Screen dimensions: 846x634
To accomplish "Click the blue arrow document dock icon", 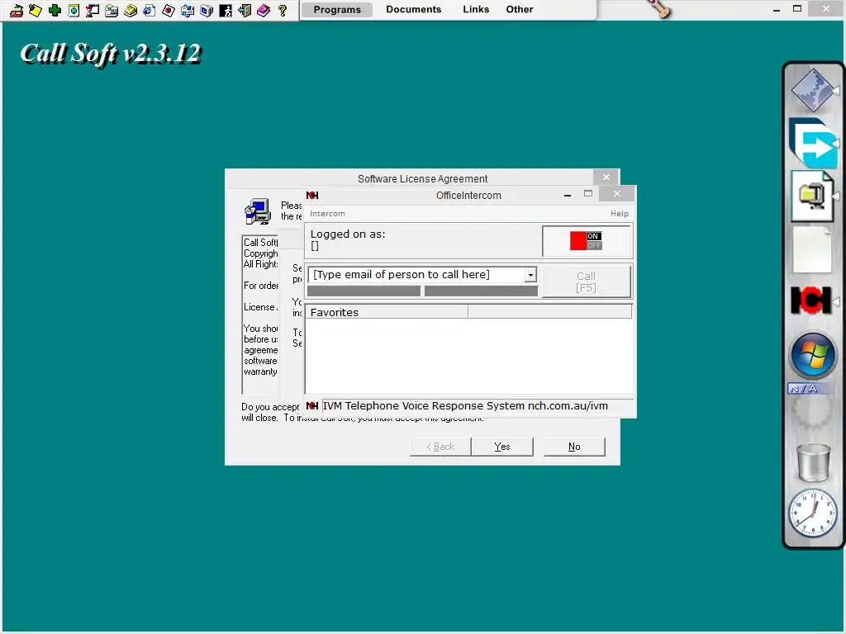I will tap(814, 142).
